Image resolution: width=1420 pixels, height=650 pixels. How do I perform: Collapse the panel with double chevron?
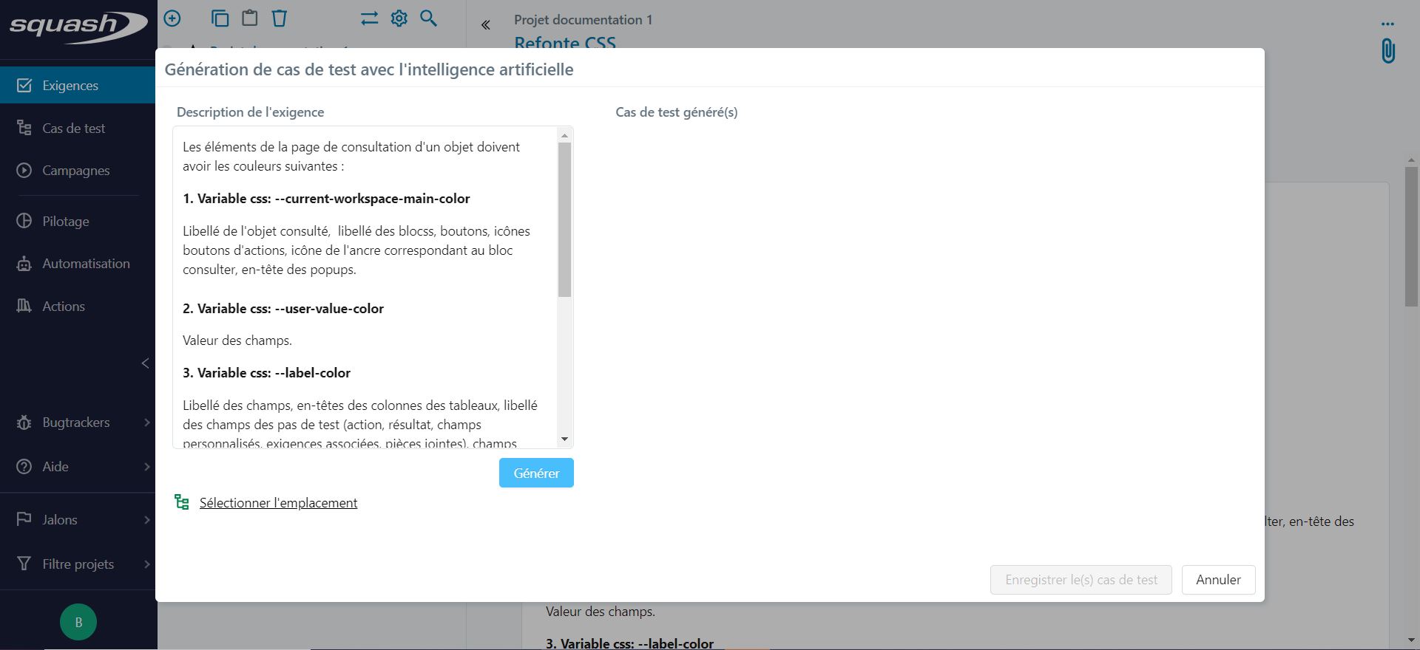coord(486,25)
